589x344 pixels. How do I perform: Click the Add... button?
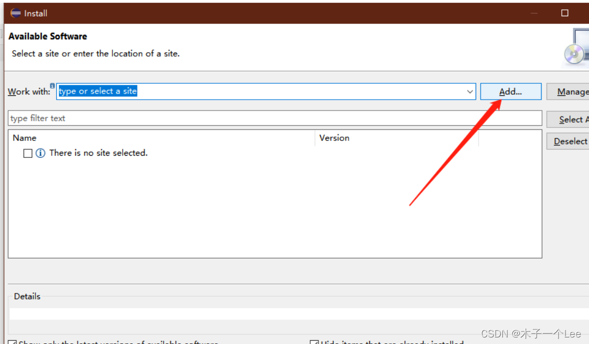(x=510, y=91)
